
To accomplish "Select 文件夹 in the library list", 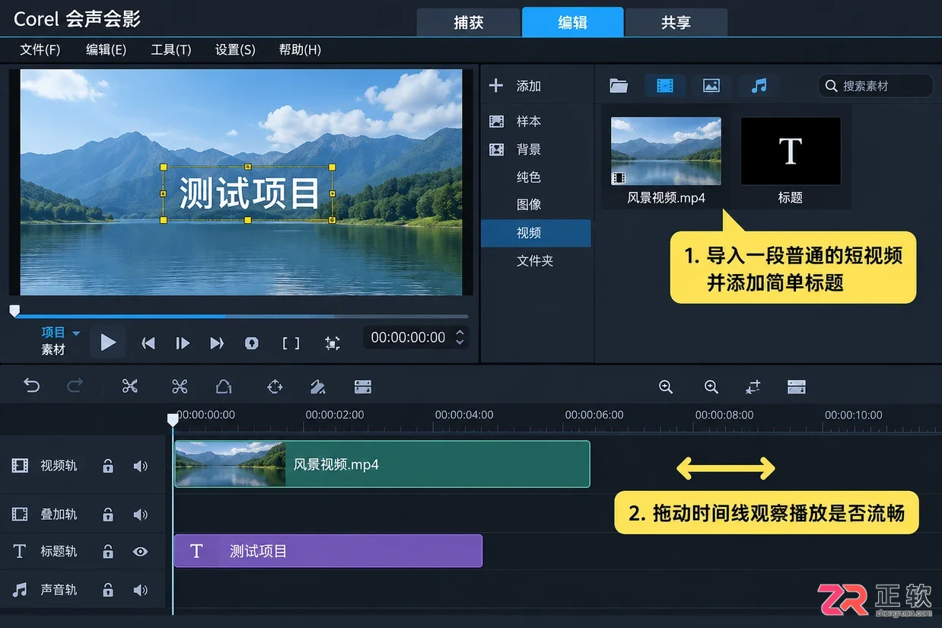I will click(x=536, y=260).
